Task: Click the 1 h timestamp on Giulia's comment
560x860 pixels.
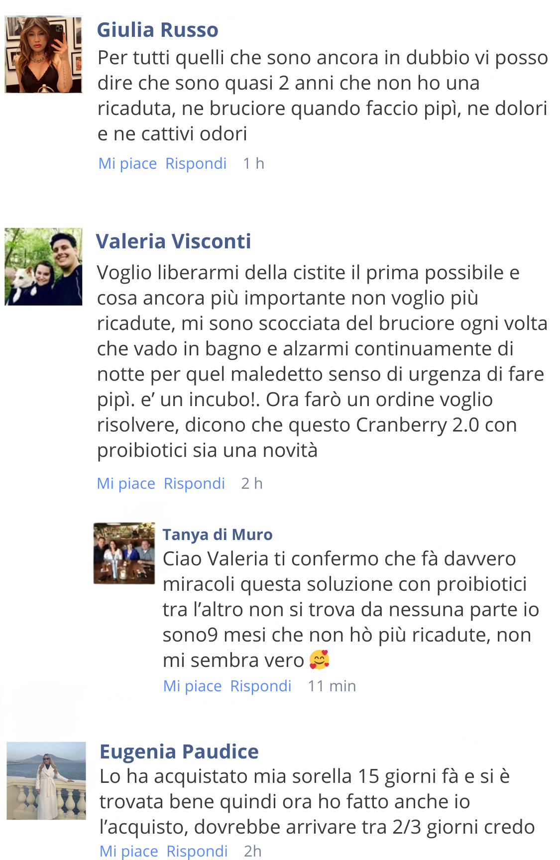Action: click(253, 163)
